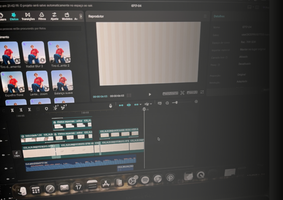
Task: Open the Filtros tab
Action: tap(42, 16)
